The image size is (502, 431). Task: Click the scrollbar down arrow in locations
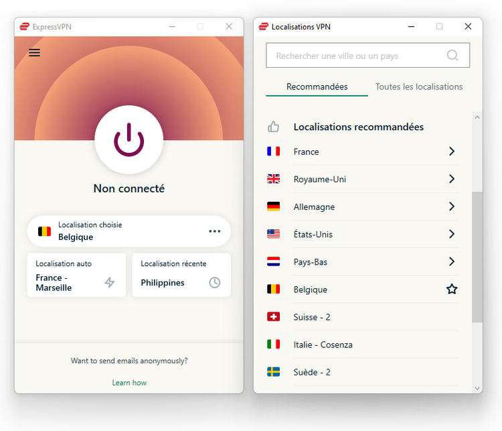(477, 388)
